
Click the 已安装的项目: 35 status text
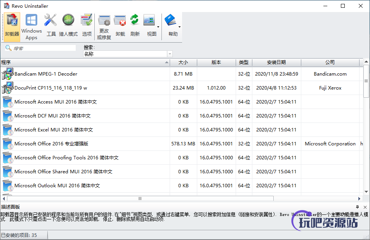[x=19, y=235]
